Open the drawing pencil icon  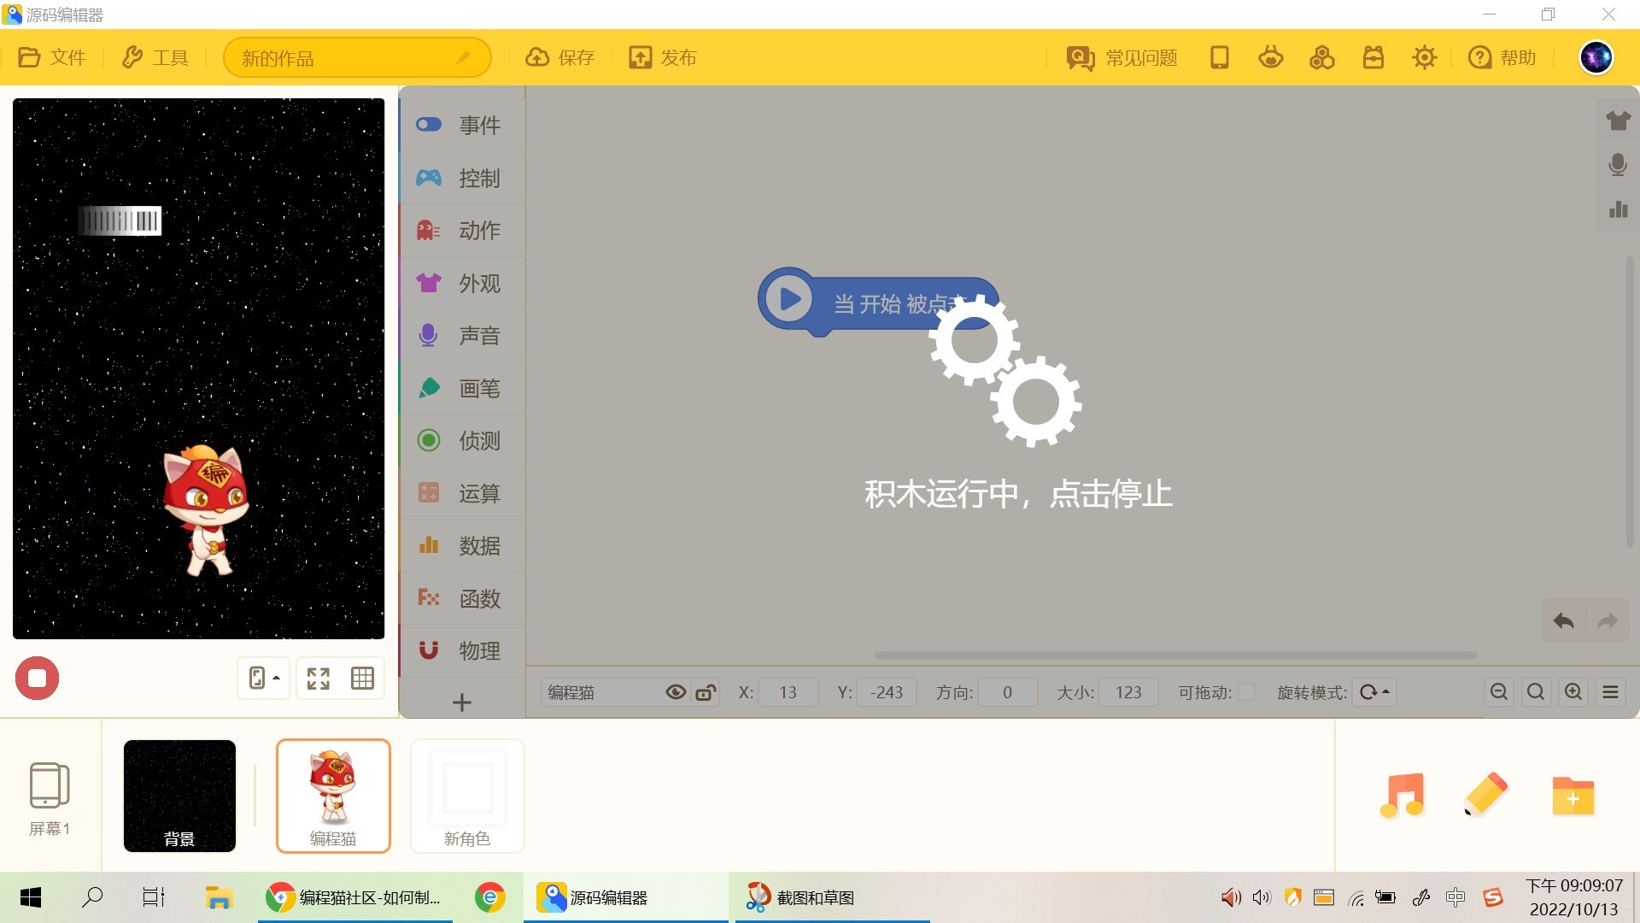[1486, 796]
